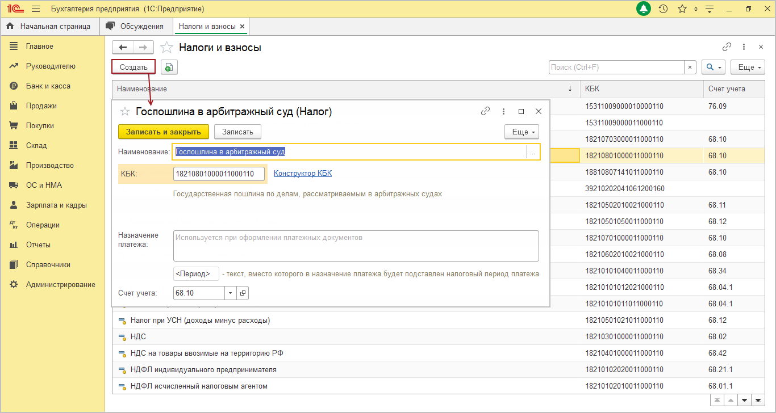Image resolution: width=776 pixels, height=413 pixels.
Task: Switch to Начальная страница tab
Action: (x=49, y=26)
